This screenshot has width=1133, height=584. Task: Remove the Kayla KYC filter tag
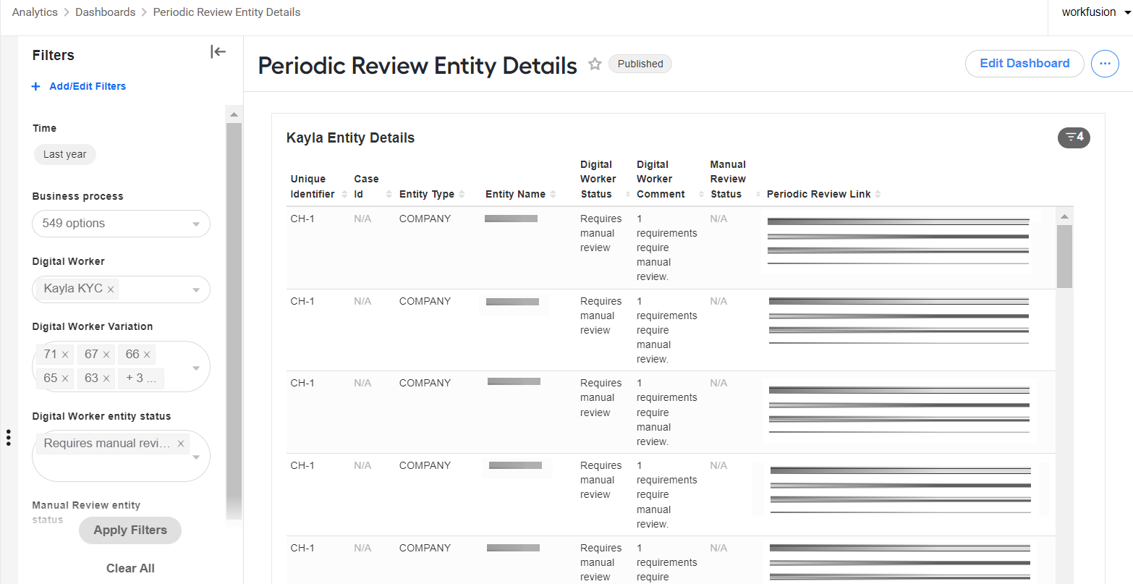click(x=111, y=289)
